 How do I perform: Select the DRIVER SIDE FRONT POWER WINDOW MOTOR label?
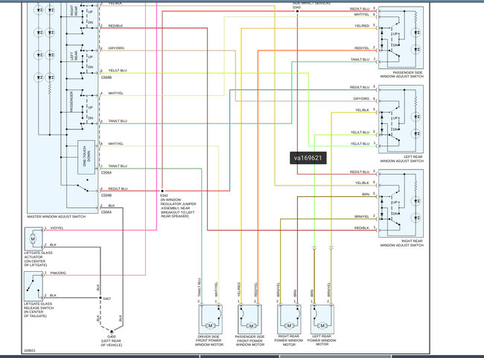209,341
